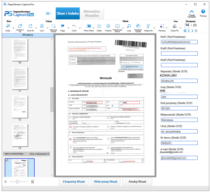Toggle checkbox on the selected thumbnail
Viewport: 210px width, 193px height.
7,160
